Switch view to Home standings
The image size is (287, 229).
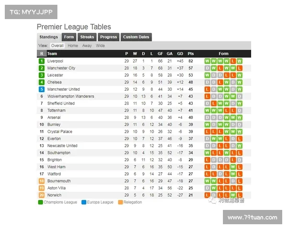[x=73, y=46]
